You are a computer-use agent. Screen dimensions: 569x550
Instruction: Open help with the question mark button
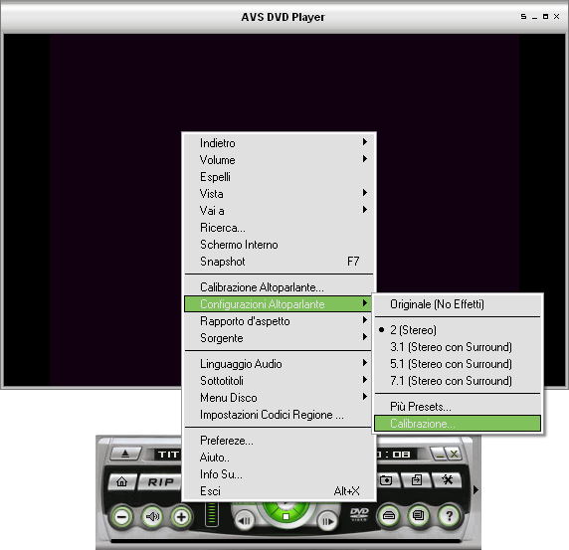click(x=449, y=515)
